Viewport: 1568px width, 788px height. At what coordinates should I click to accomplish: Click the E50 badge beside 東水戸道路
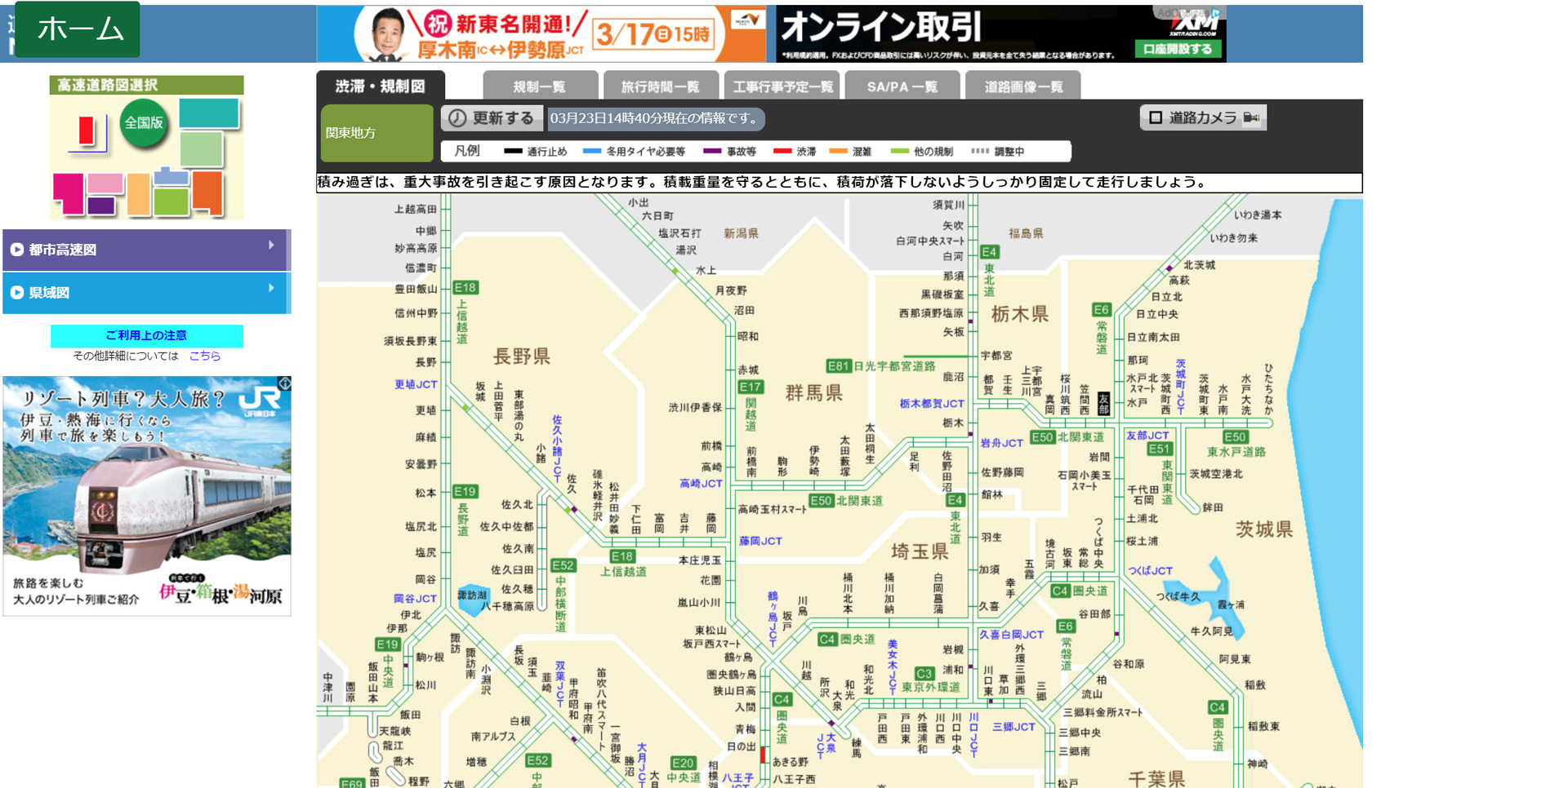pos(1236,437)
